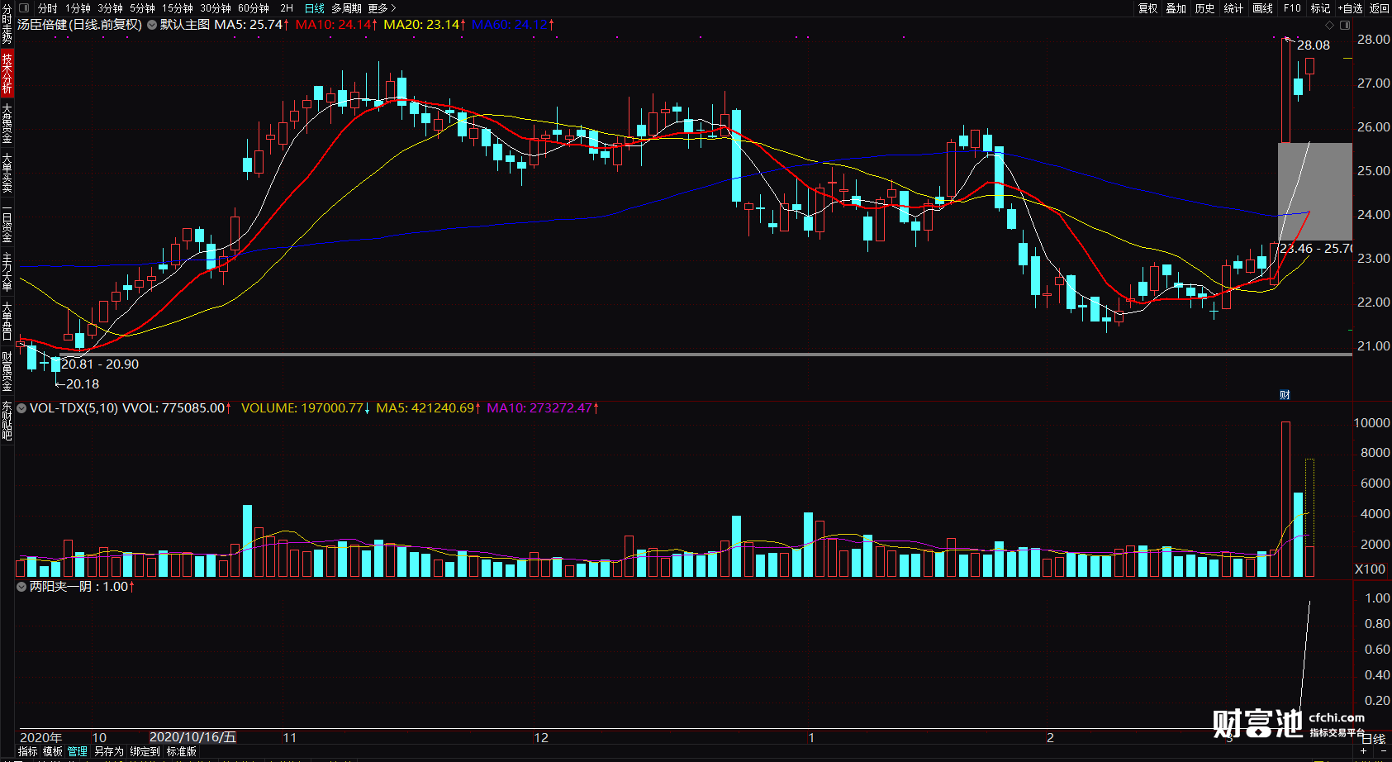Click the 复权 button

1147,8
